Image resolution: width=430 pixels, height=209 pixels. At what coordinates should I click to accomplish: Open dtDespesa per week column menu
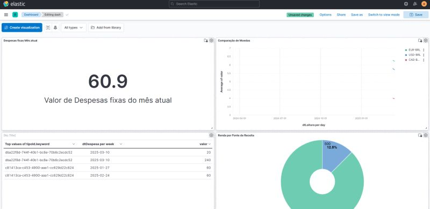(120, 144)
